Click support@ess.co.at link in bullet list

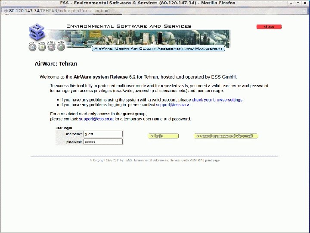click(x=173, y=105)
